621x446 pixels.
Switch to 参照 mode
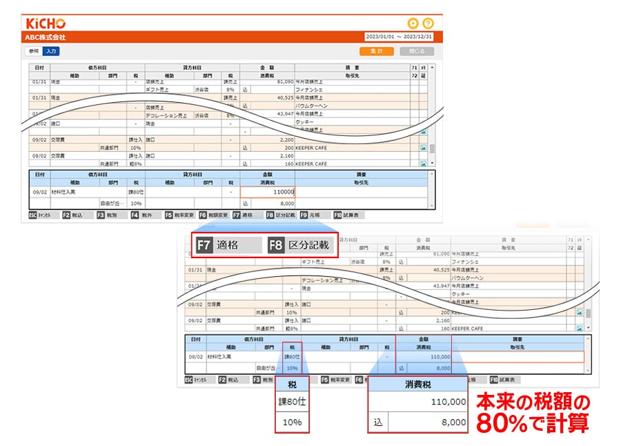click(x=33, y=51)
